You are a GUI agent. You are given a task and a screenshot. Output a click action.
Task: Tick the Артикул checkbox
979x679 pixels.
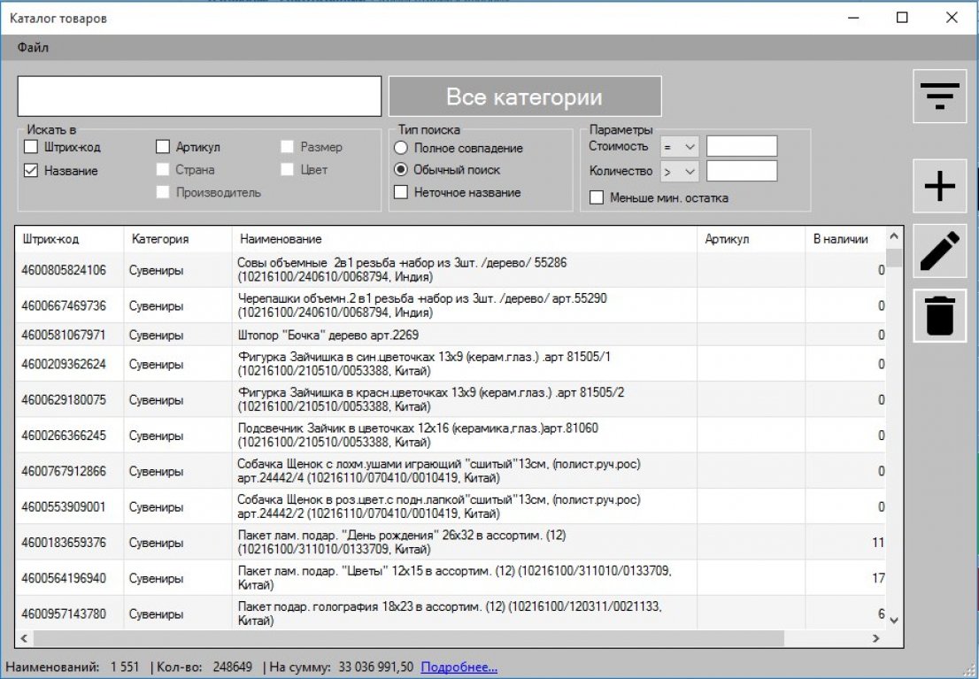[x=163, y=147]
